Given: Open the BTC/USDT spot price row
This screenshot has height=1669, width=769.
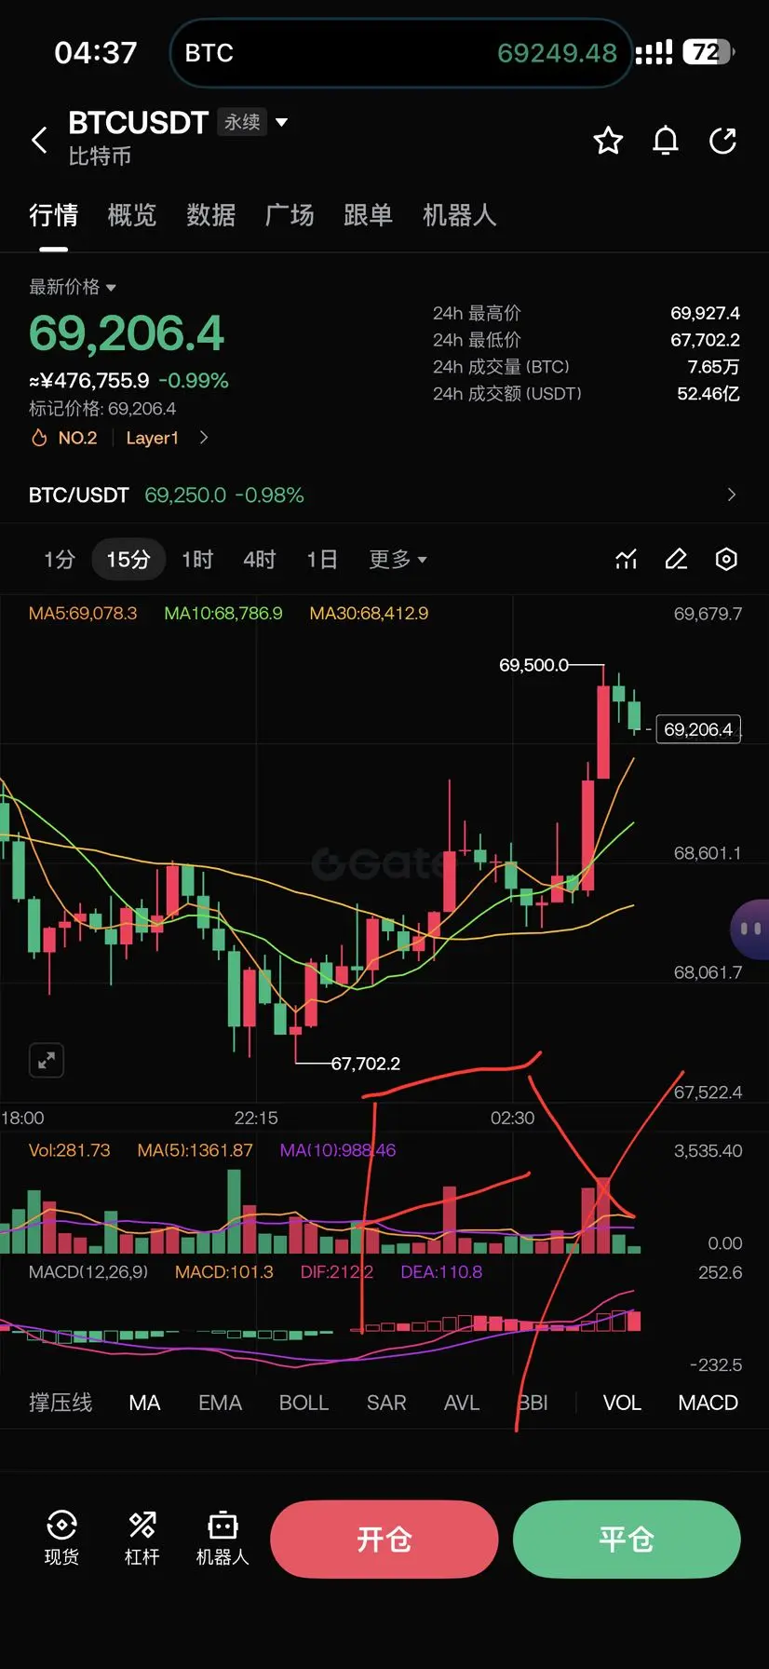Looking at the screenshot, I should pos(384,495).
